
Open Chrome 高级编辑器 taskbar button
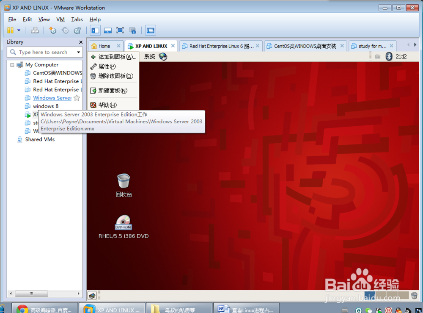[x=45, y=309]
